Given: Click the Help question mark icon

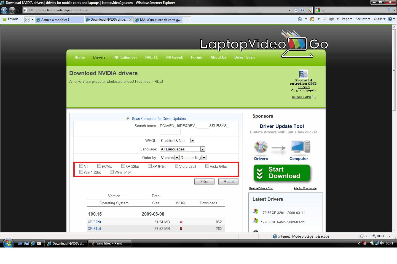Looking at the screenshot, I should coord(390,19).
